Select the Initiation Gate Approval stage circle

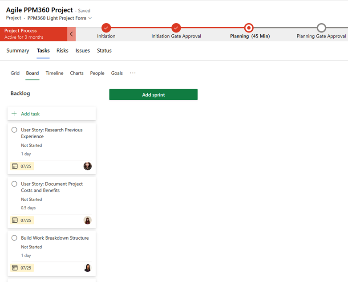point(176,28)
